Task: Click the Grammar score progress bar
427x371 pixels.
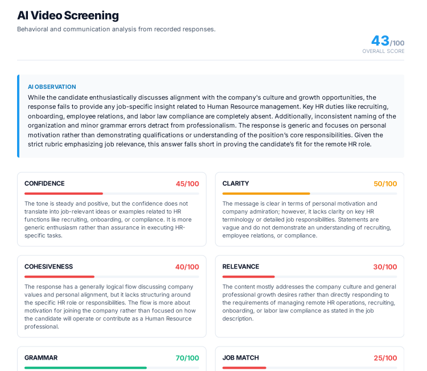Action: pos(112,368)
